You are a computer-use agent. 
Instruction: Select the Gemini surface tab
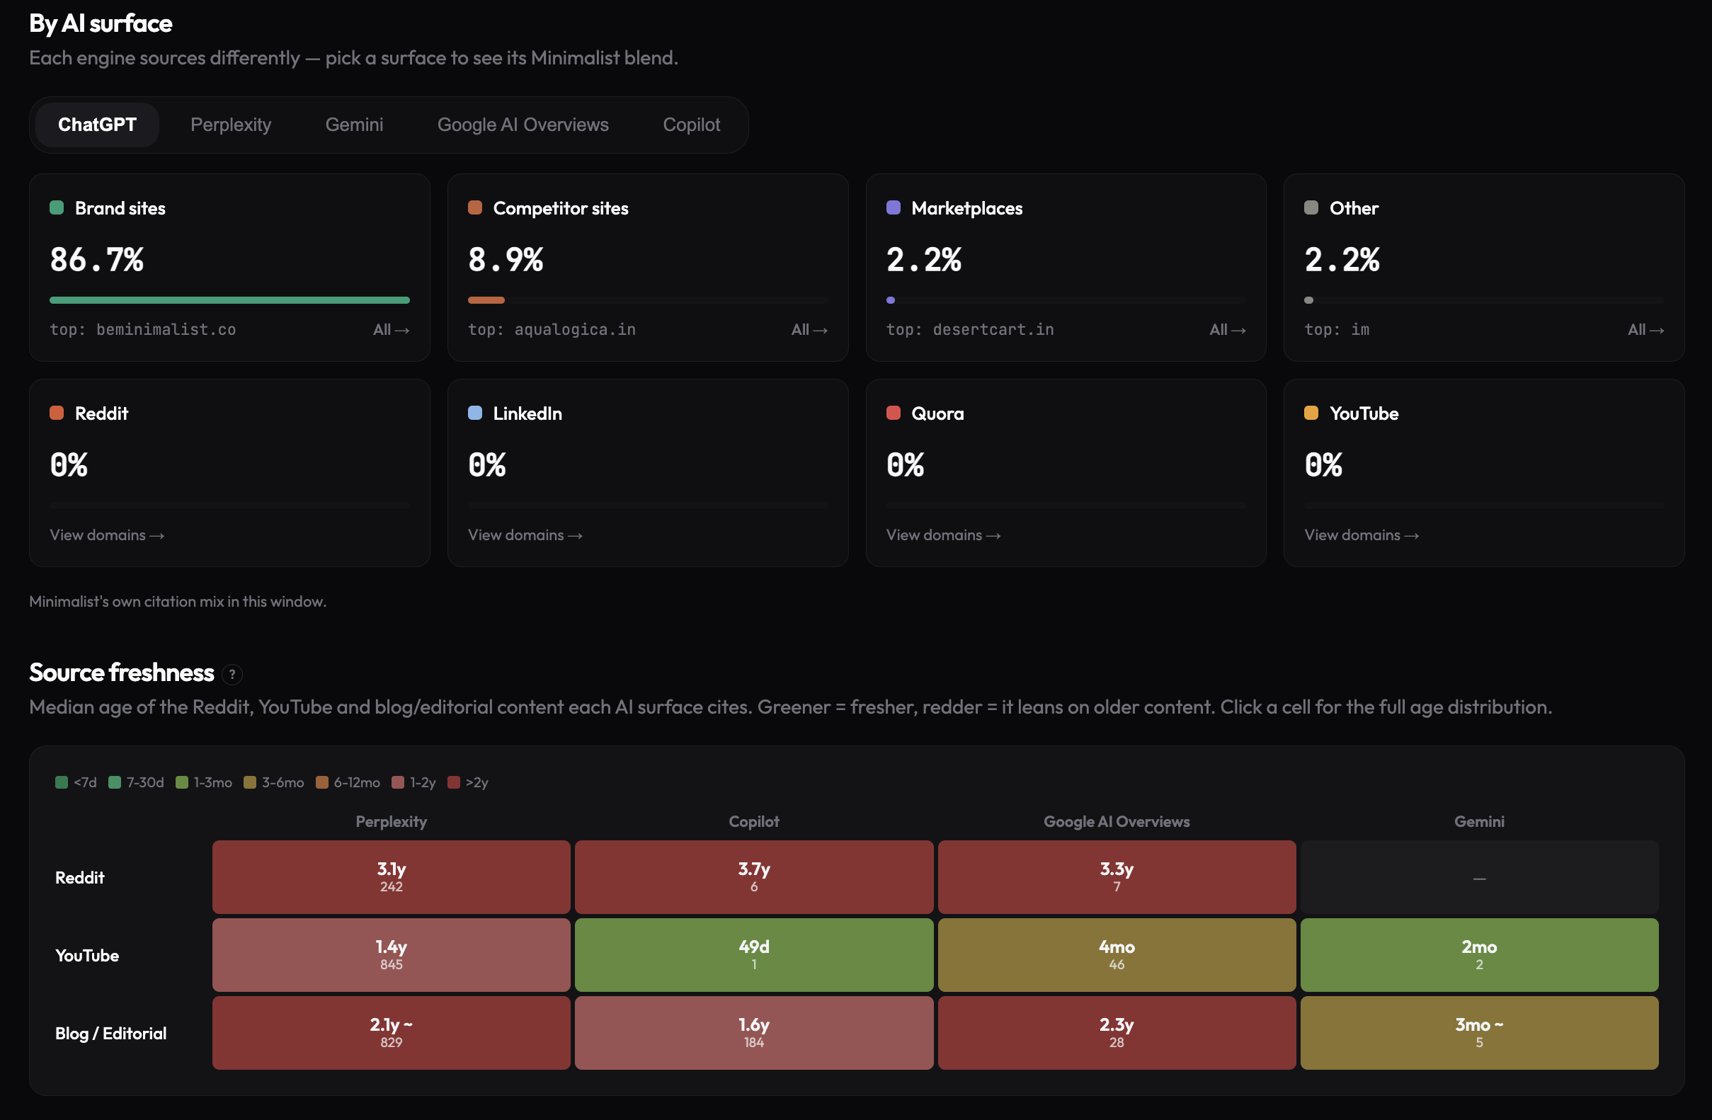(354, 125)
